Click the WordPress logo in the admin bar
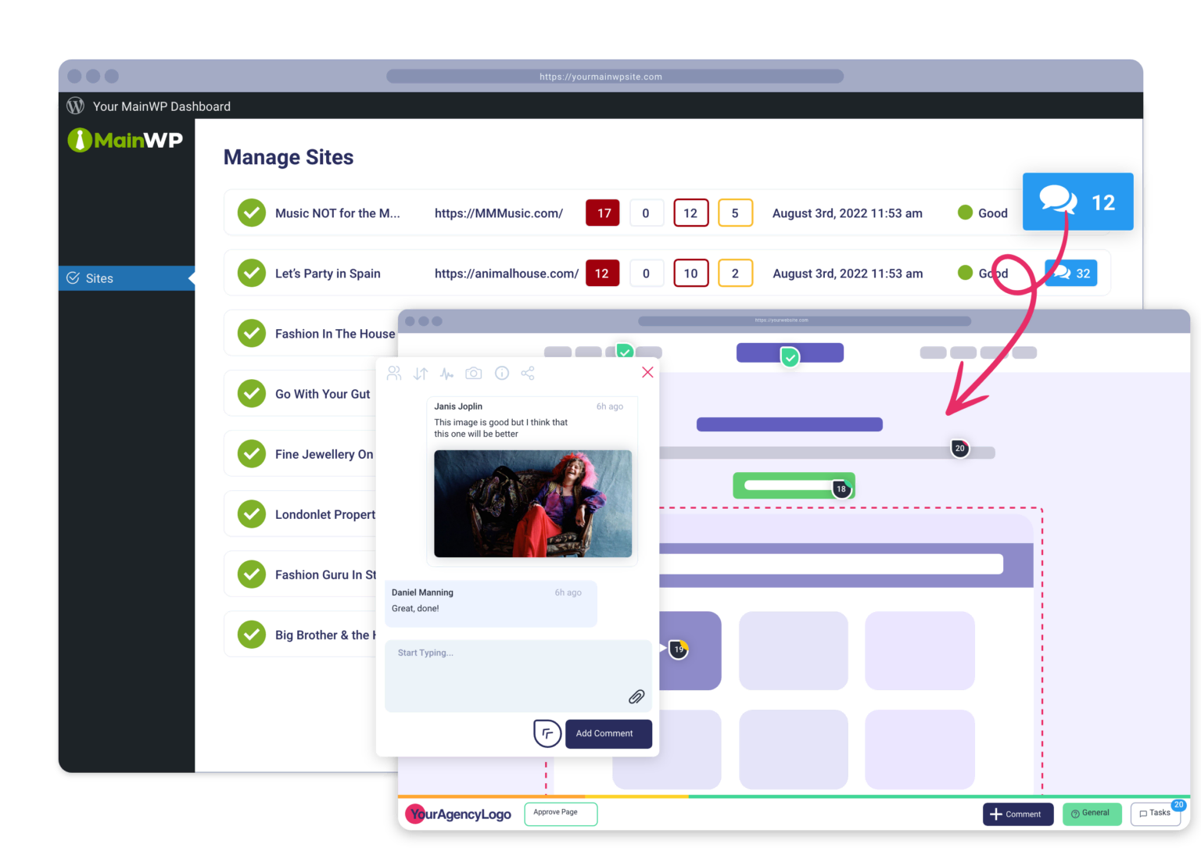Viewport: 1201px width, 848px height. point(76,106)
